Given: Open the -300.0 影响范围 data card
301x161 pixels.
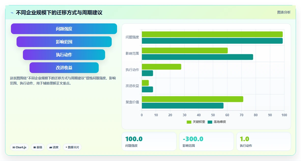Looking at the screenshot, I should 206,141.
